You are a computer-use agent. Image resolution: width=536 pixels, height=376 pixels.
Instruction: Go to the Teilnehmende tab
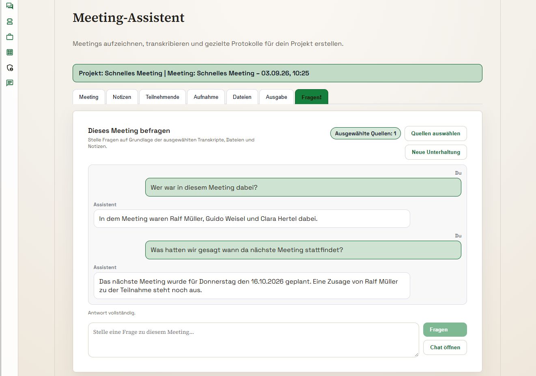162,97
